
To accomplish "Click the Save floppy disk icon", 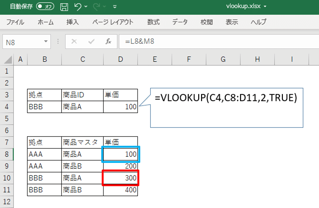I will (x=64, y=7).
